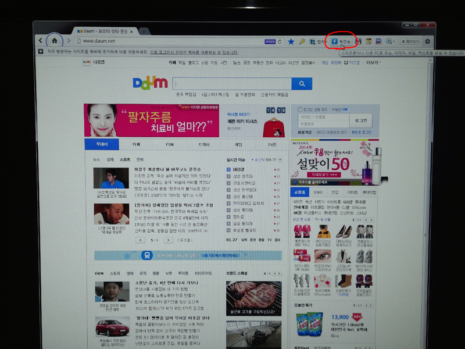Viewport: 465px width, 349px height.
Task: Previous shopping items arrow at 1/11
Action: [366, 220]
